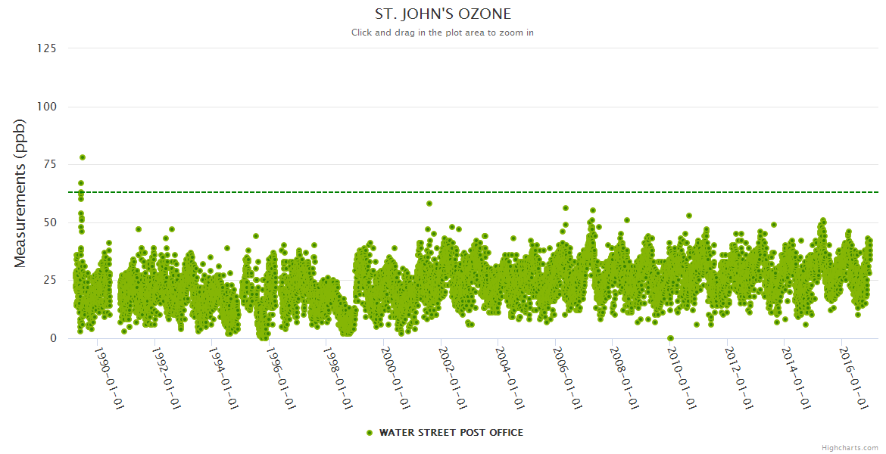Screen dimensions: 886x454
Task: Click the 0 y-axis tick label
Action: pos(53,338)
